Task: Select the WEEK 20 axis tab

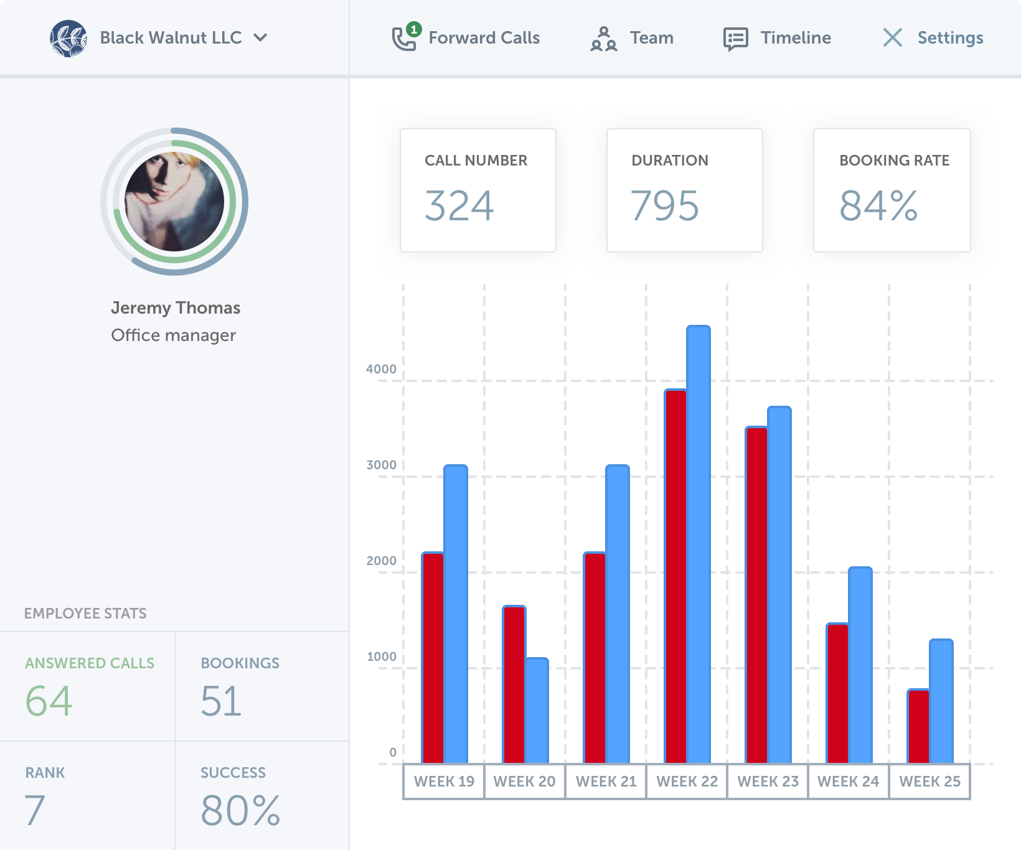Action: (525, 782)
